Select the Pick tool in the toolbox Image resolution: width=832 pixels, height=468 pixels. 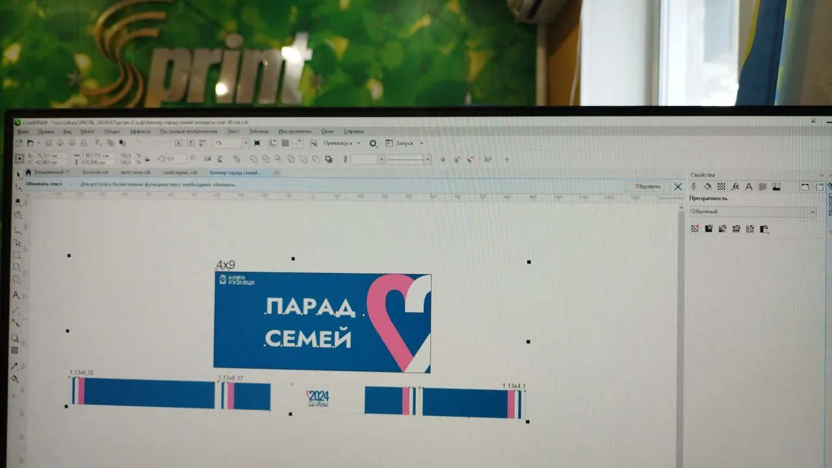point(18,174)
